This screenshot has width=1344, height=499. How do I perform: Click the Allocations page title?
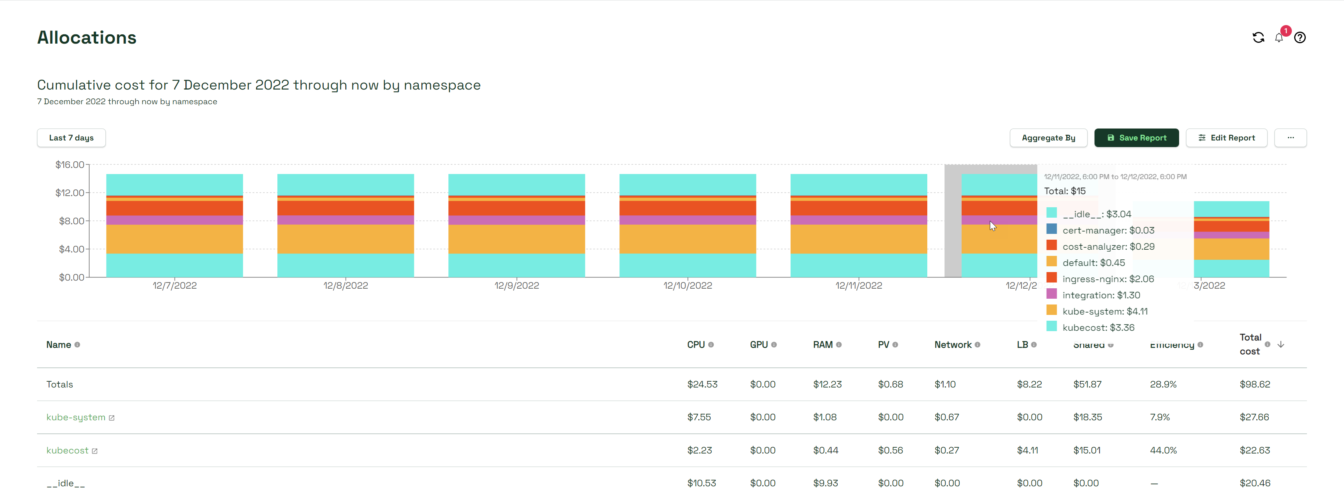coord(87,37)
